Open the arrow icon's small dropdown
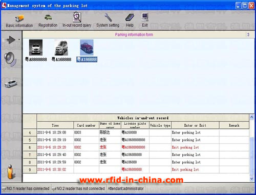 [19, 40]
